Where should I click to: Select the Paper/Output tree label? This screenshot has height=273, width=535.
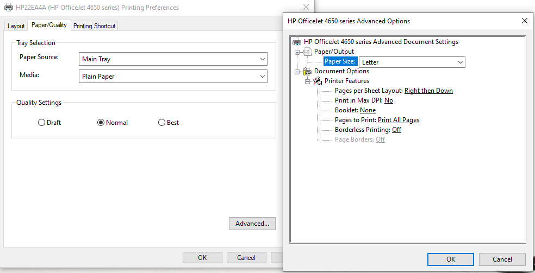click(334, 52)
